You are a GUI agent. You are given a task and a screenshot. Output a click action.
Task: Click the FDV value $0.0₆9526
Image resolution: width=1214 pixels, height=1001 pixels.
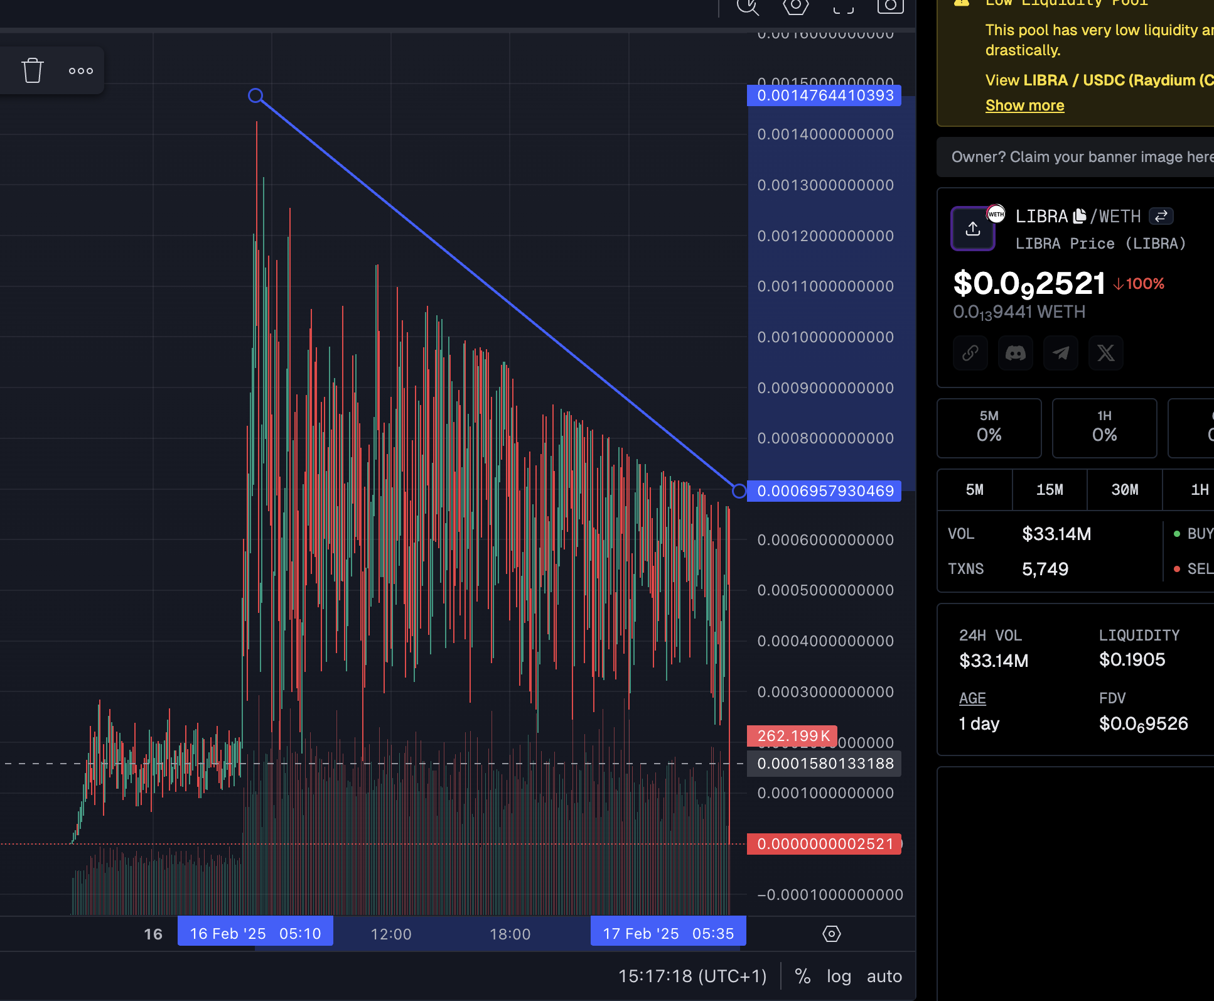click(x=1144, y=724)
